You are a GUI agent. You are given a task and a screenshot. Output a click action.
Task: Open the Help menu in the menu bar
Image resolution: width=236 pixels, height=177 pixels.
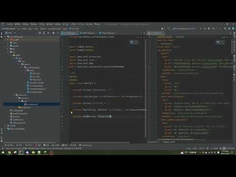click(x=97, y=24)
